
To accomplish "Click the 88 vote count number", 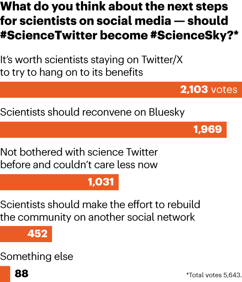I will (22, 274).
